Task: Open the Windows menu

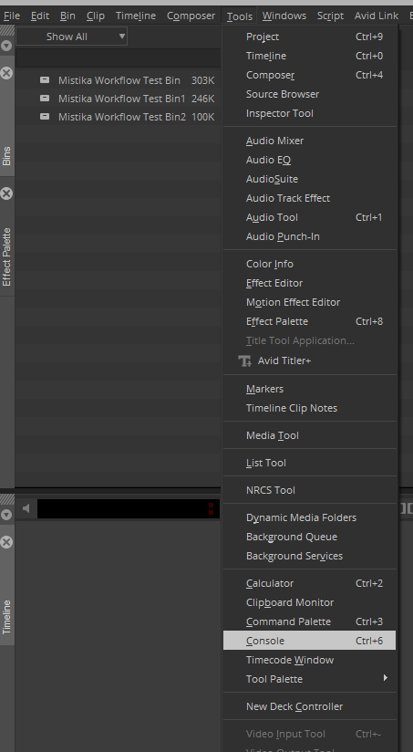Action: [x=284, y=16]
